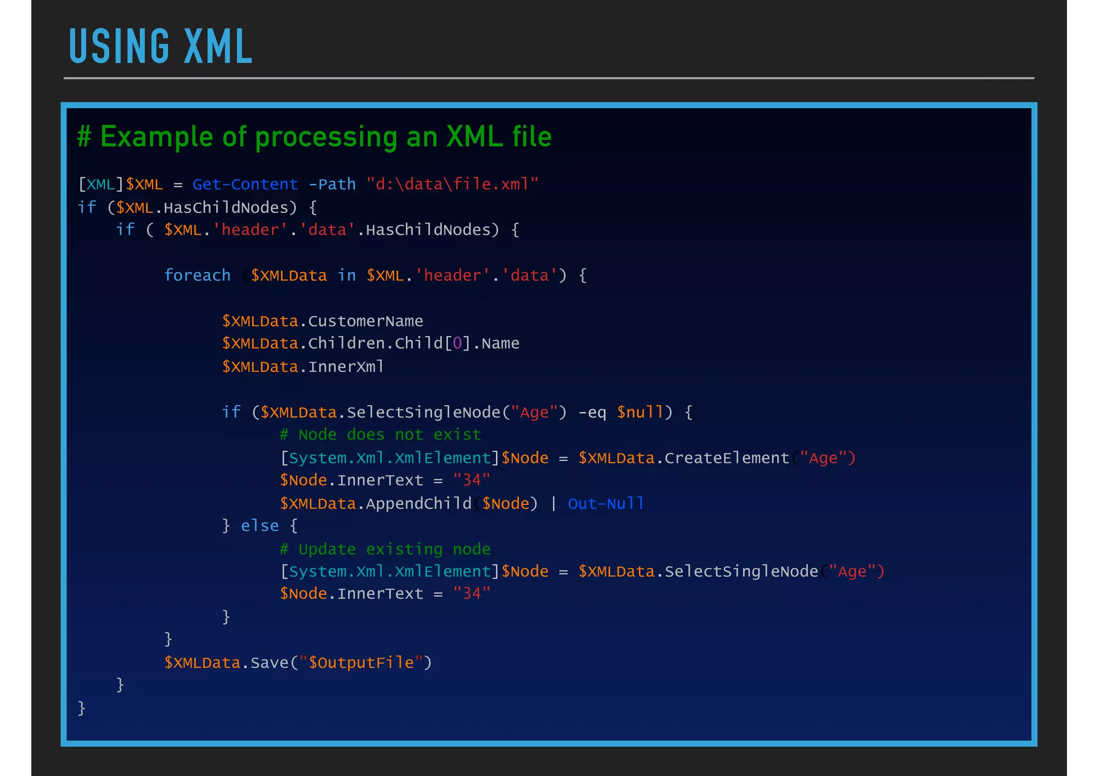Click the line '$XMLData.Children.Child[0].Name'

coord(370,344)
